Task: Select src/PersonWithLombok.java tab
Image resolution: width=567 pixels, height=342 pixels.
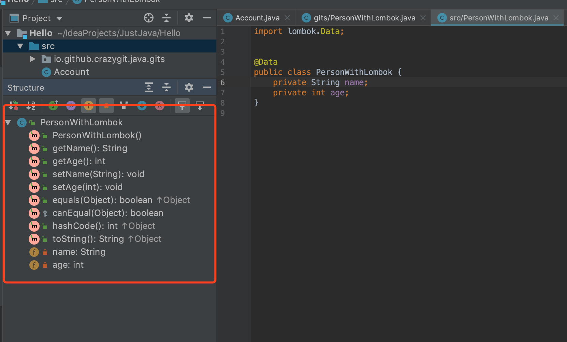Action: [x=499, y=18]
